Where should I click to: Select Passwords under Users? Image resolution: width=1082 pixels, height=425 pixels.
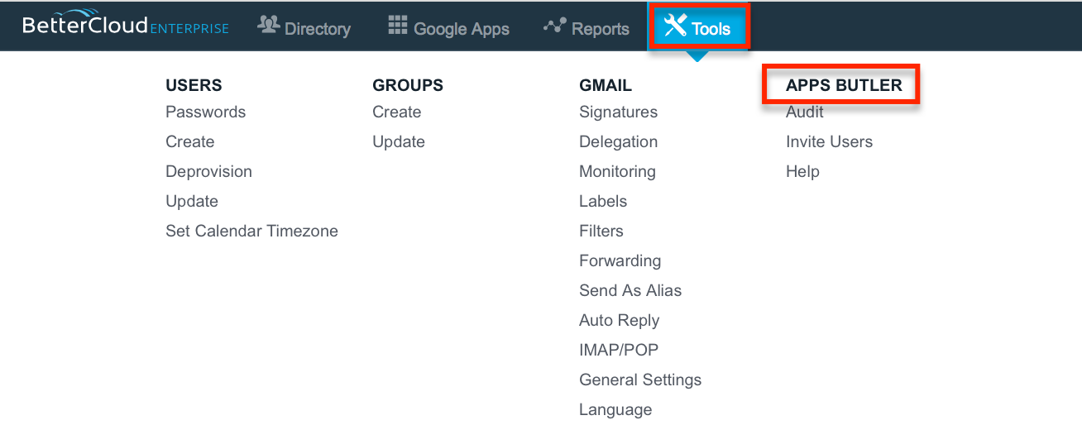click(205, 112)
